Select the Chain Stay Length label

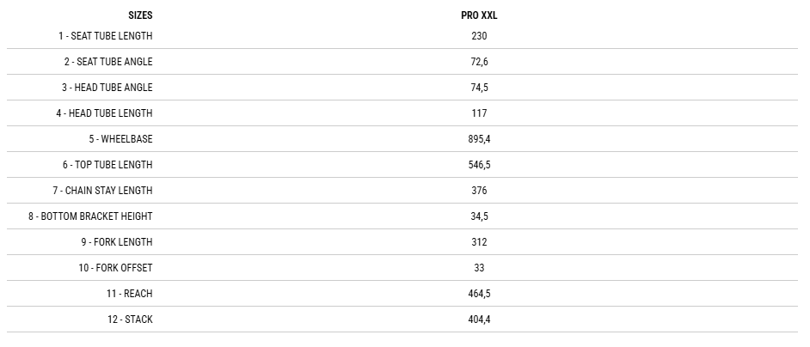click(102, 191)
